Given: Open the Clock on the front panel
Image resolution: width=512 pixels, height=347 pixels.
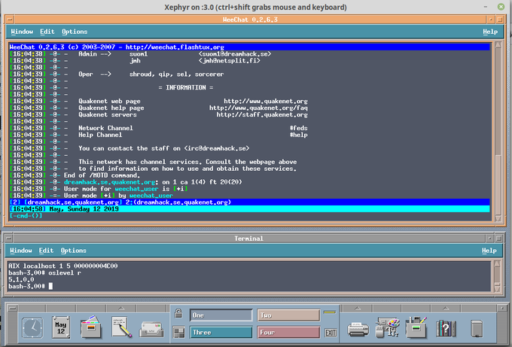Looking at the screenshot, I should pos(32,327).
